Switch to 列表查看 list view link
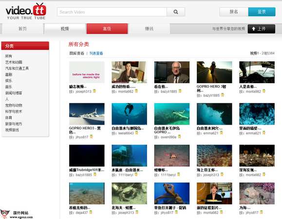282x219 pixels. coord(96,54)
